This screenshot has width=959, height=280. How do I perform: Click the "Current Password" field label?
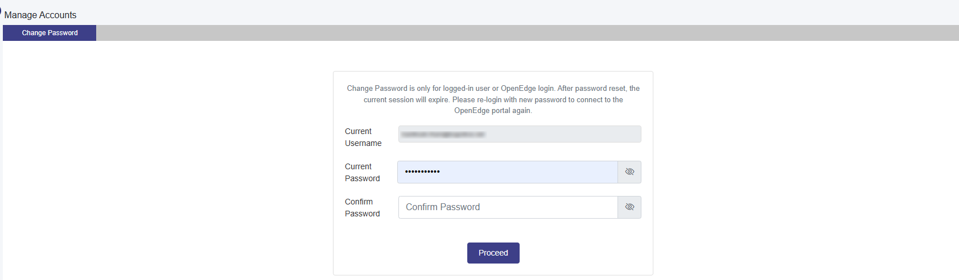click(362, 173)
